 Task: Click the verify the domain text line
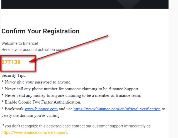point(31,115)
